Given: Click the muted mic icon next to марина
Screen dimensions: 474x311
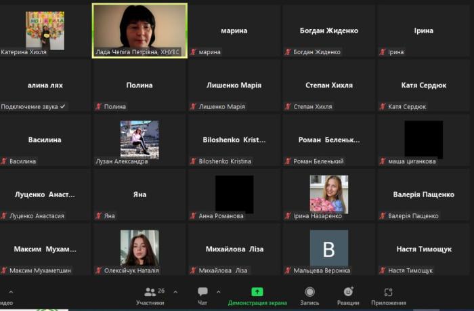Looking at the screenshot, I should (x=194, y=52).
